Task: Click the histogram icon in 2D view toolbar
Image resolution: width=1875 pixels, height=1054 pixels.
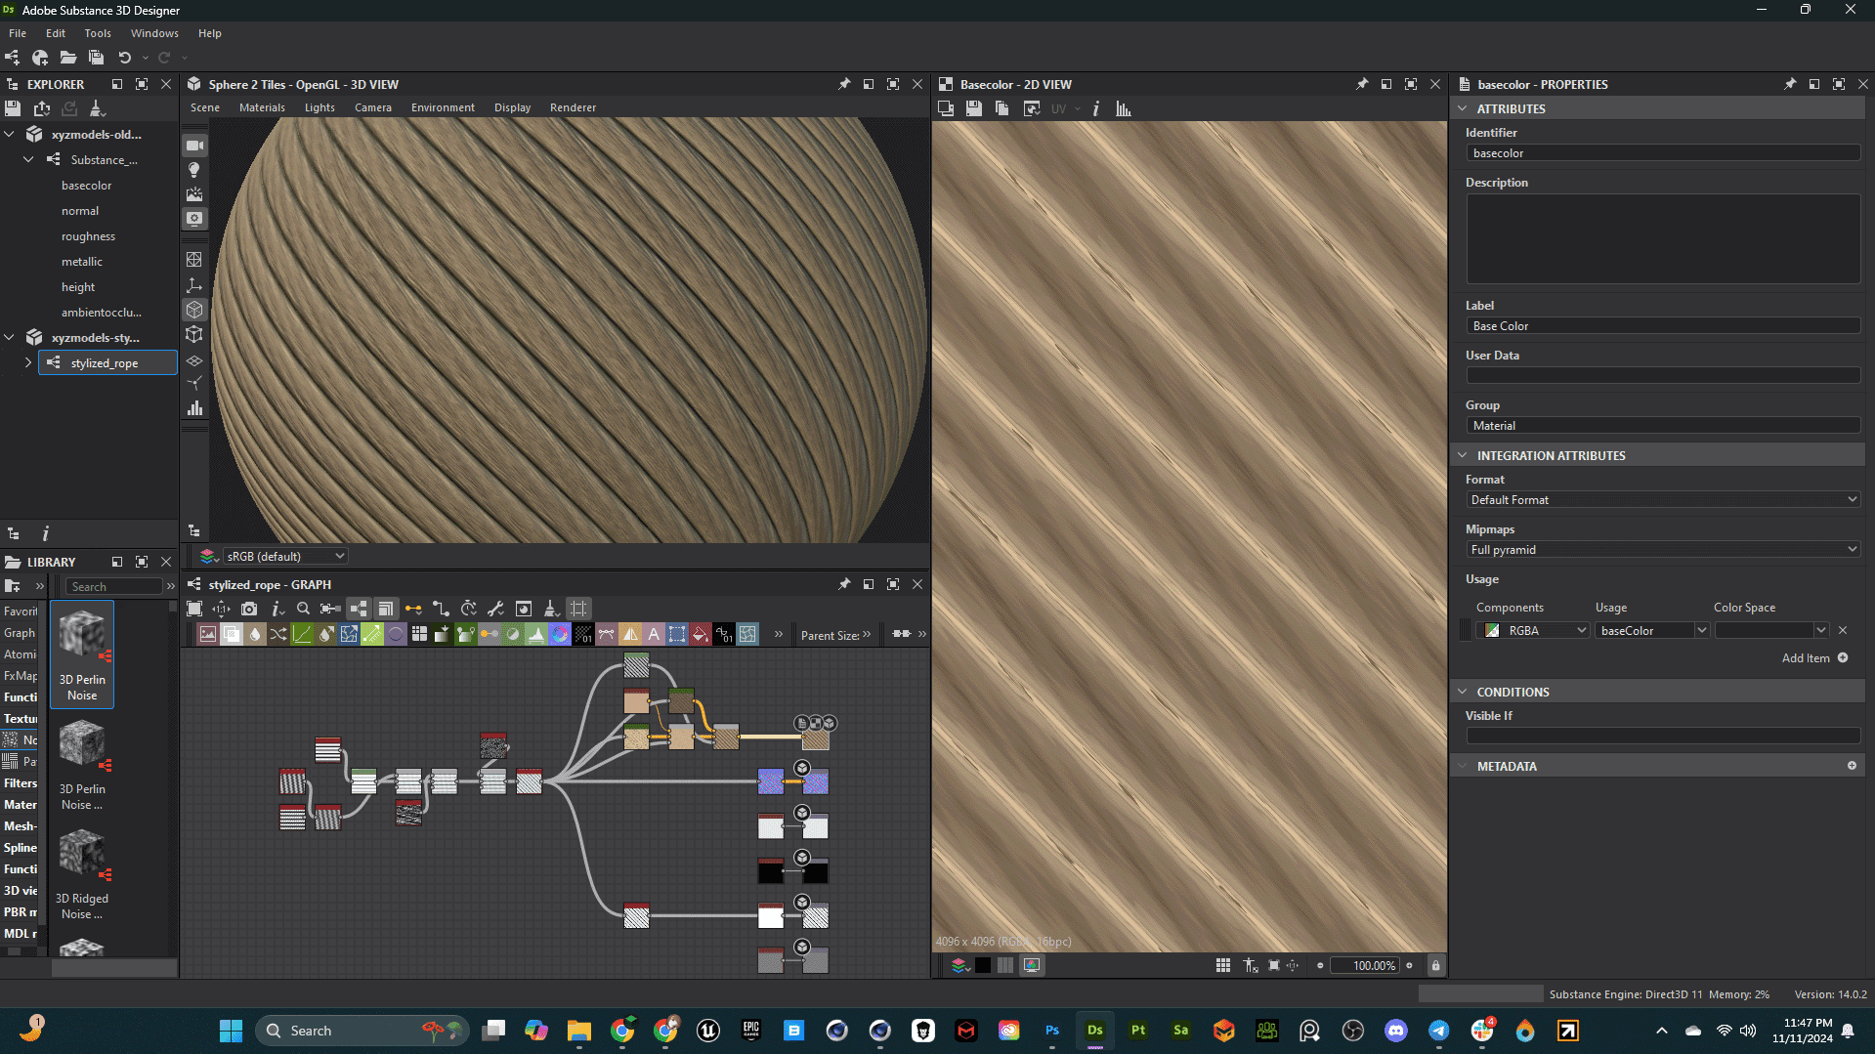Action: [1124, 108]
